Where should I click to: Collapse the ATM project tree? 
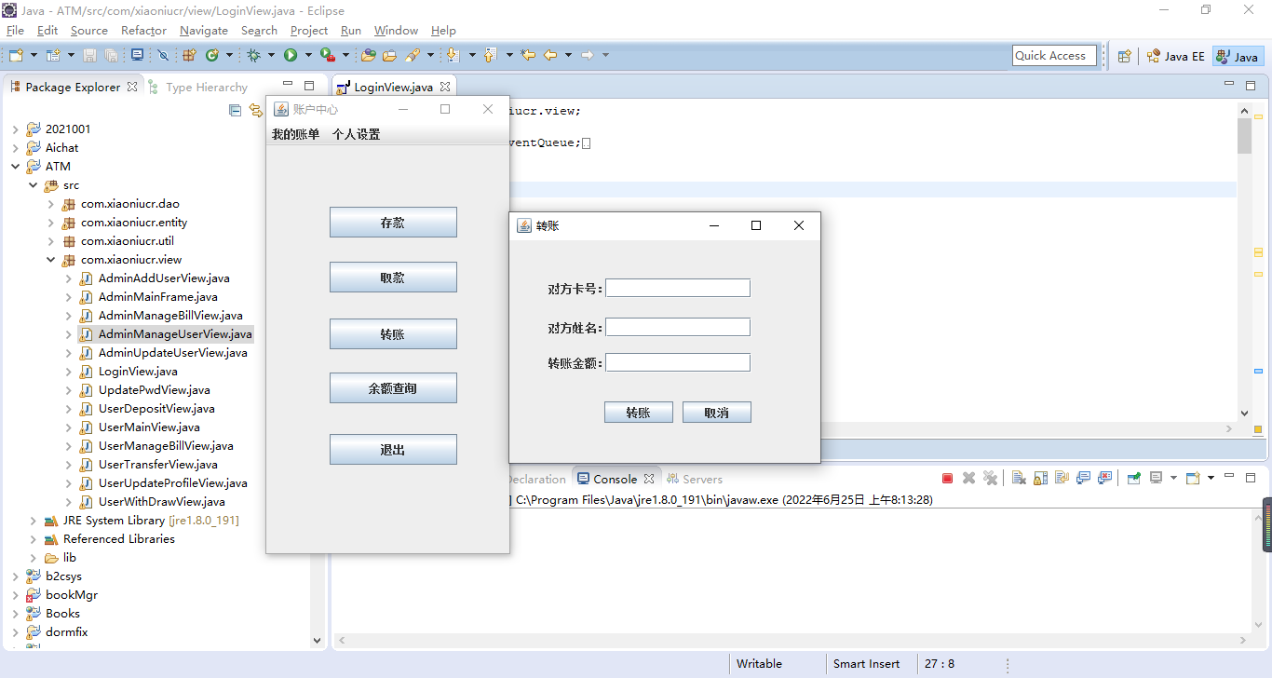pyautogui.click(x=15, y=167)
